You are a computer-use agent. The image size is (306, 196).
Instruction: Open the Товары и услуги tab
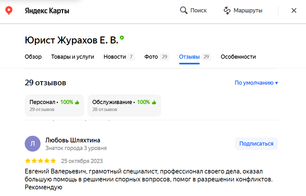tap(73, 57)
